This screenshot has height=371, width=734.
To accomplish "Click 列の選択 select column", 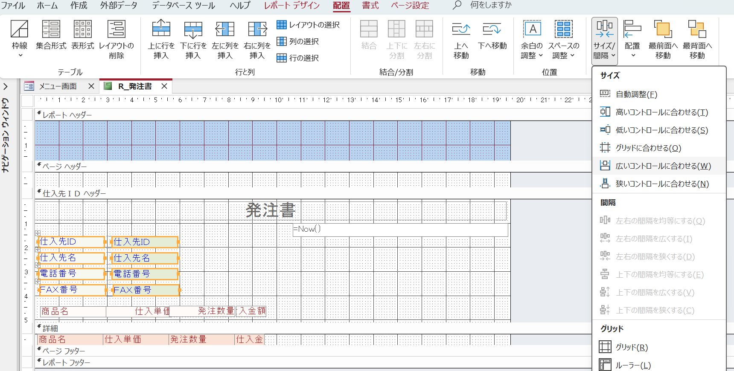I will coord(298,41).
